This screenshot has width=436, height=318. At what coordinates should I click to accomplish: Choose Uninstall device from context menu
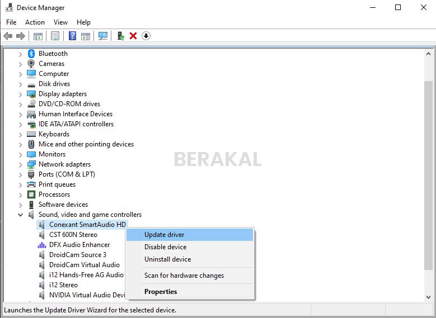coord(190,259)
